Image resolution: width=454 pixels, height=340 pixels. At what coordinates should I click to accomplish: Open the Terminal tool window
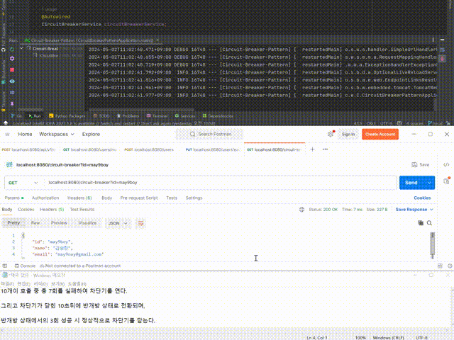click(157, 116)
